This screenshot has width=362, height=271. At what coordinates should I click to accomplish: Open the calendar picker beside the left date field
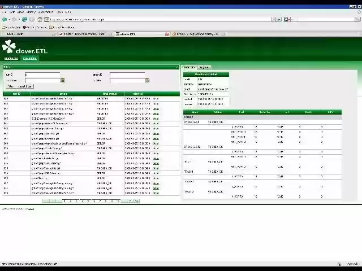[x=62, y=81]
